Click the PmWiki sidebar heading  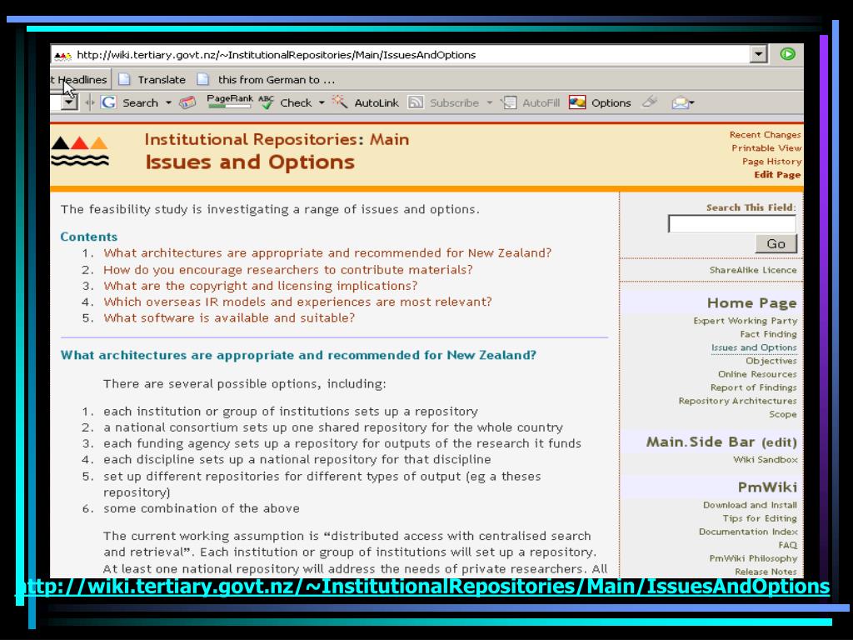(x=767, y=487)
